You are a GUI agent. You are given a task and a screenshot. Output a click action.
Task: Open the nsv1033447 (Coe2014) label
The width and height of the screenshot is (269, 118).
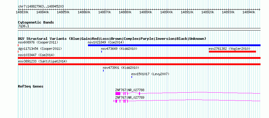pyautogui.click(x=36, y=55)
